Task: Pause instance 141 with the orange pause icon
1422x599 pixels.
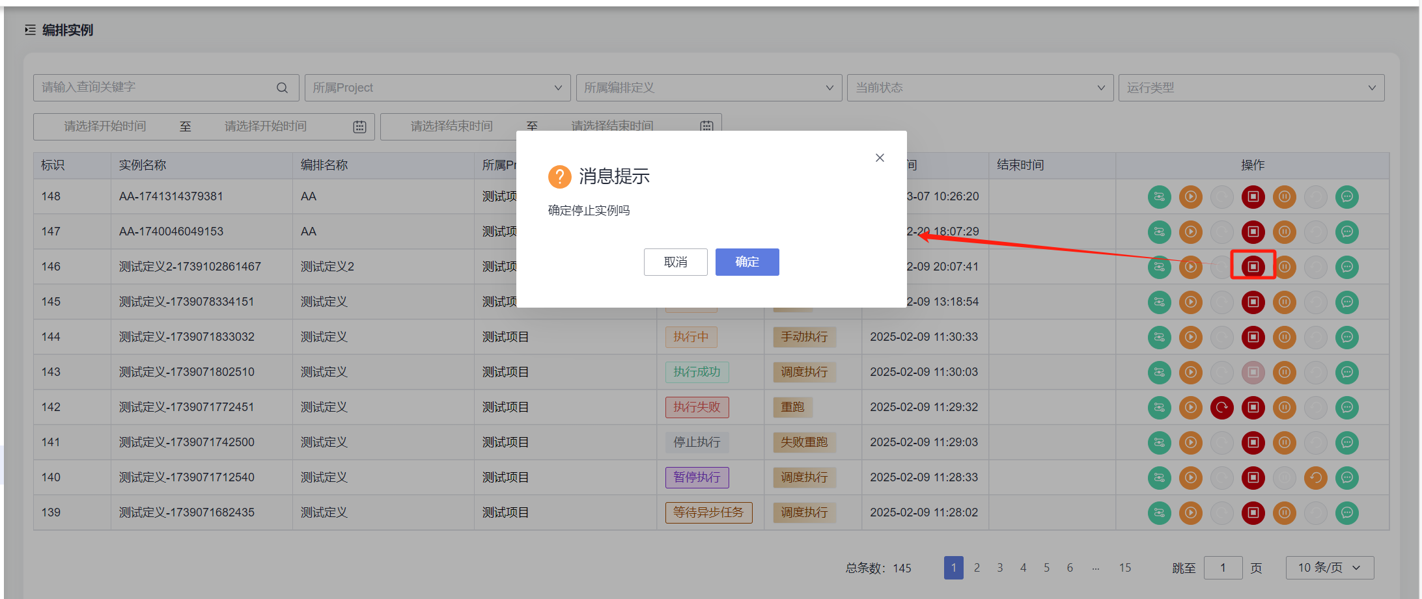Action: point(1284,442)
